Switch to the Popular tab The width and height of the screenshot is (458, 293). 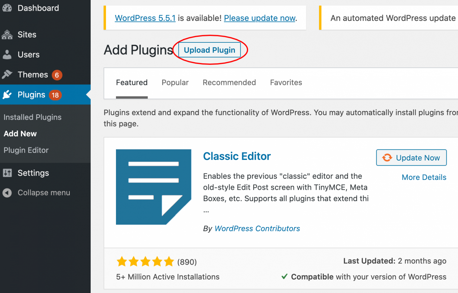click(175, 83)
